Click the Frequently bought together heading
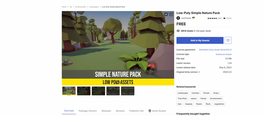The image size is (263, 116). click(193, 114)
